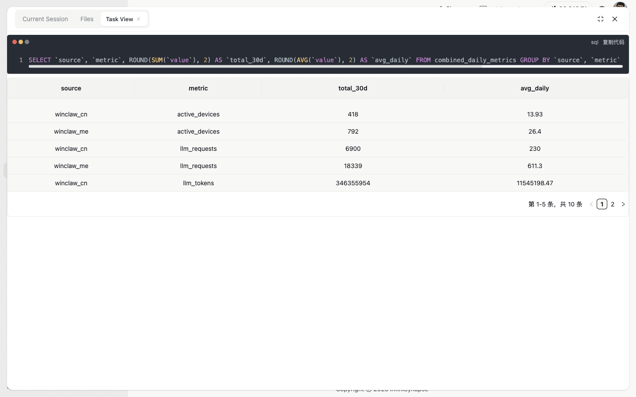Click the metric column header

pyautogui.click(x=198, y=88)
